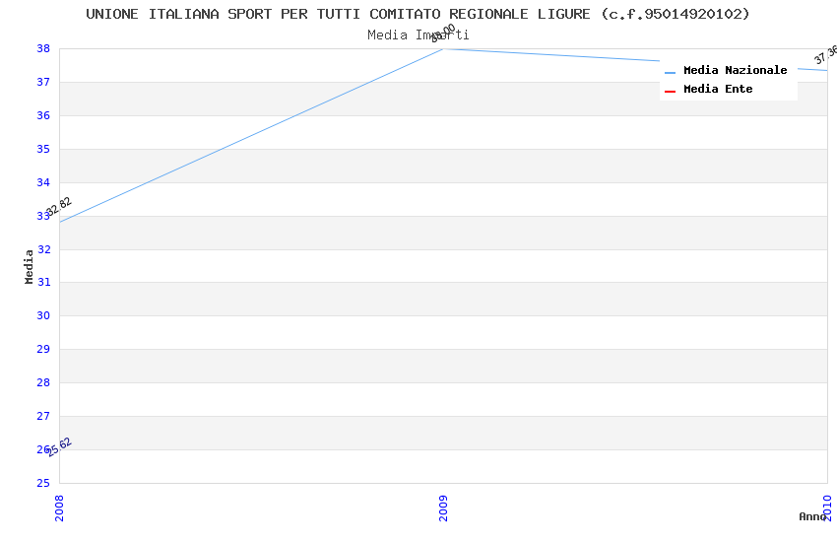Click the Media Importi subtitle
Image resolution: width=837 pixels, height=542 pixels.
(418, 34)
